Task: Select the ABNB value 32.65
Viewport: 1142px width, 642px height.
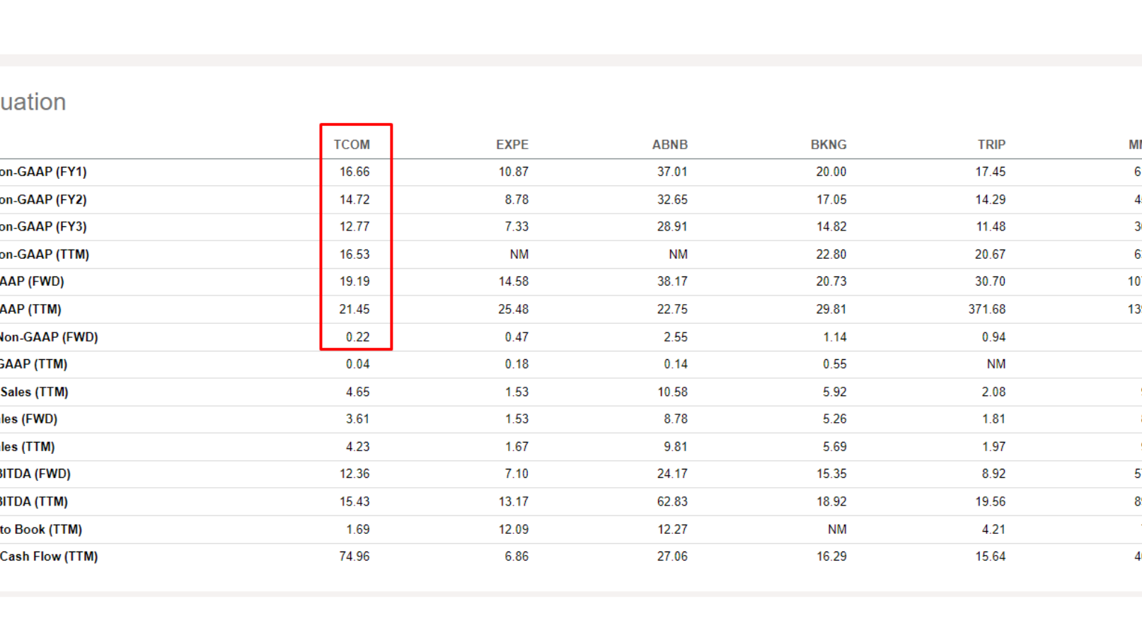Action: click(x=672, y=199)
